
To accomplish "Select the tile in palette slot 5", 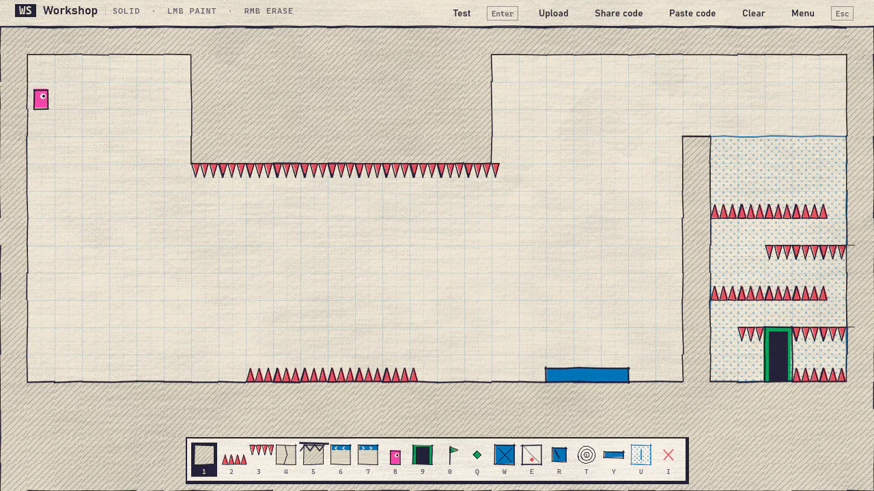I will [313, 455].
